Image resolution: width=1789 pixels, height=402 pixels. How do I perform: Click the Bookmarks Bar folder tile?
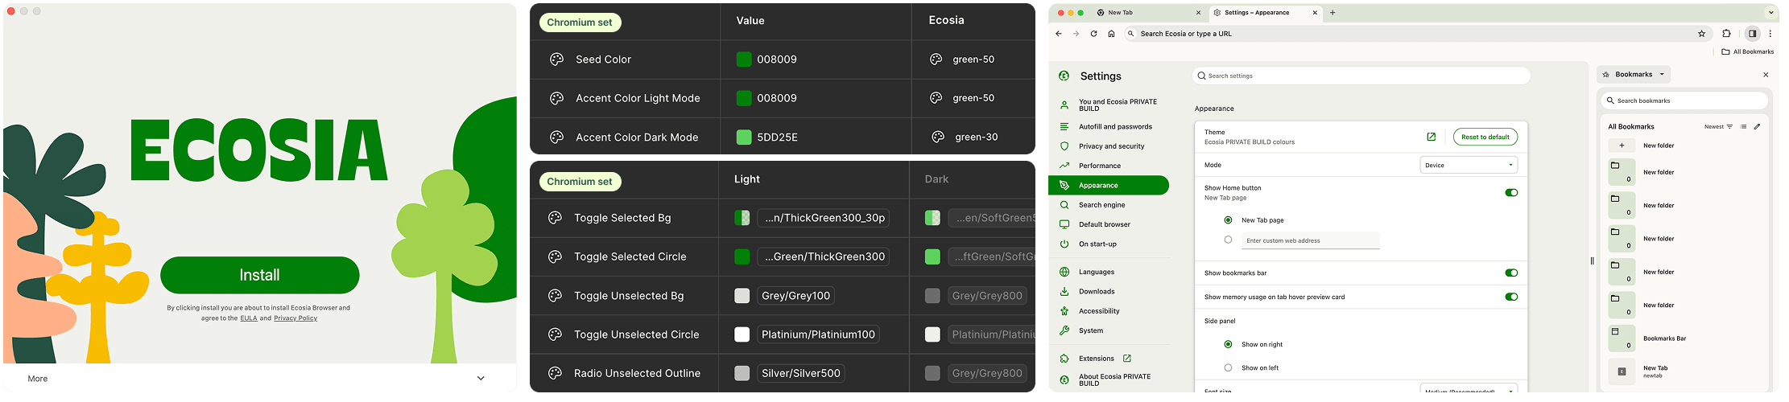coord(1622,338)
